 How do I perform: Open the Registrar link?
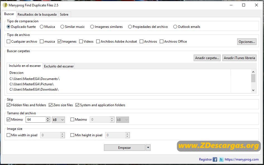click(x=205, y=159)
